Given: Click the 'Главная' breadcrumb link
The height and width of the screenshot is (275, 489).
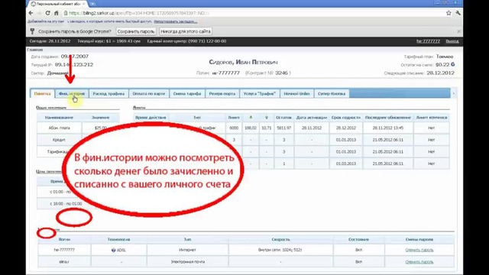Looking at the screenshot, I should (x=35, y=50).
